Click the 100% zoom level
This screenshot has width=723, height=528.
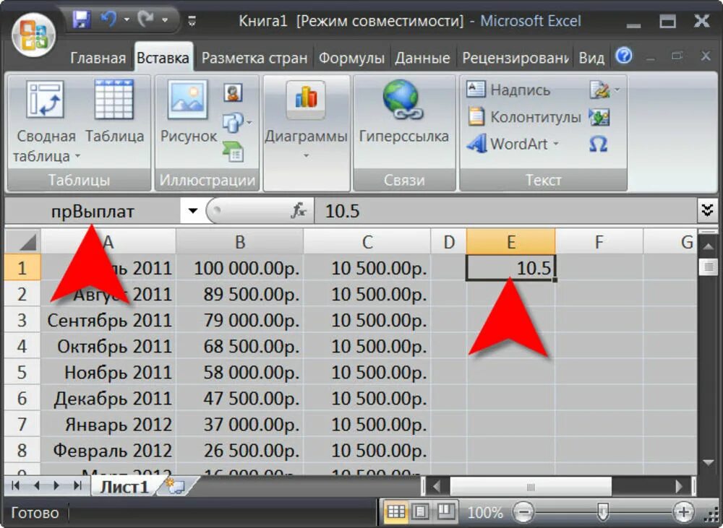485,512
